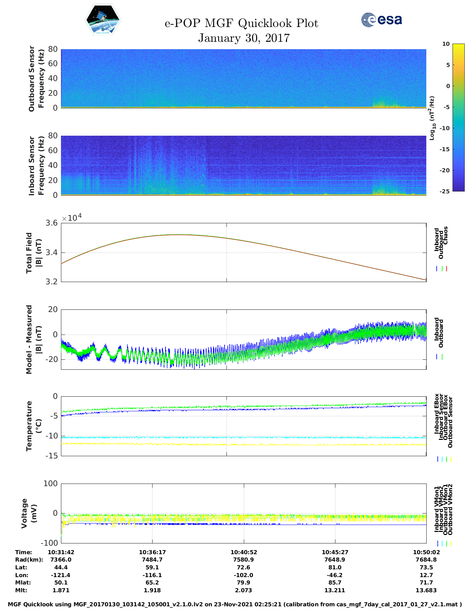The height and width of the screenshot is (610, 471).
Task: Click the 'e-POP MGF Quicklook Plot' title
Action: click(241, 23)
